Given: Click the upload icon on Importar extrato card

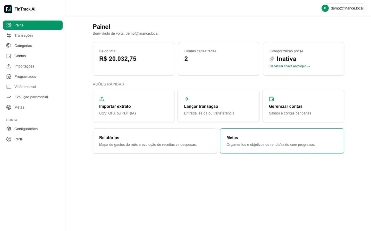Looking at the screenshot, I should pos(102,99).
